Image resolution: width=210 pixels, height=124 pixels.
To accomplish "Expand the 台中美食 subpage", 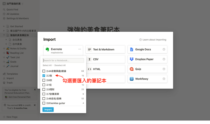I will point(6,44).
